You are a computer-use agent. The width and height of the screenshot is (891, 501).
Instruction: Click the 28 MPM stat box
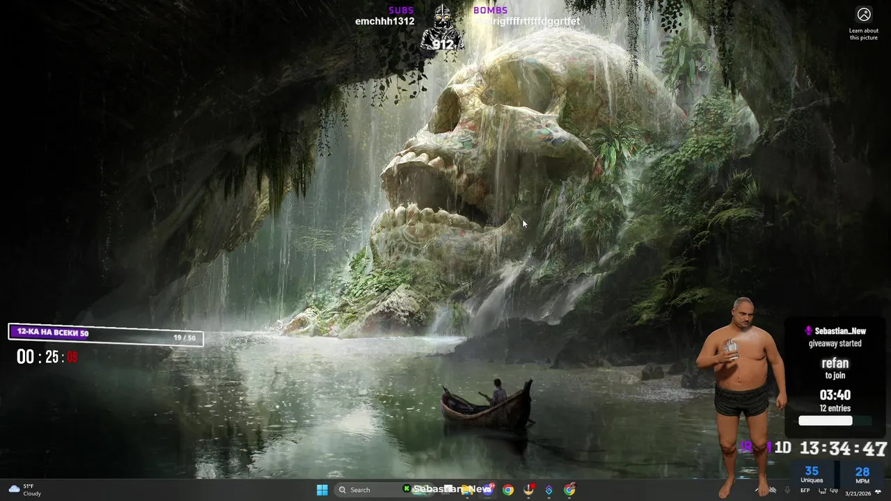(x=862, y=474)
